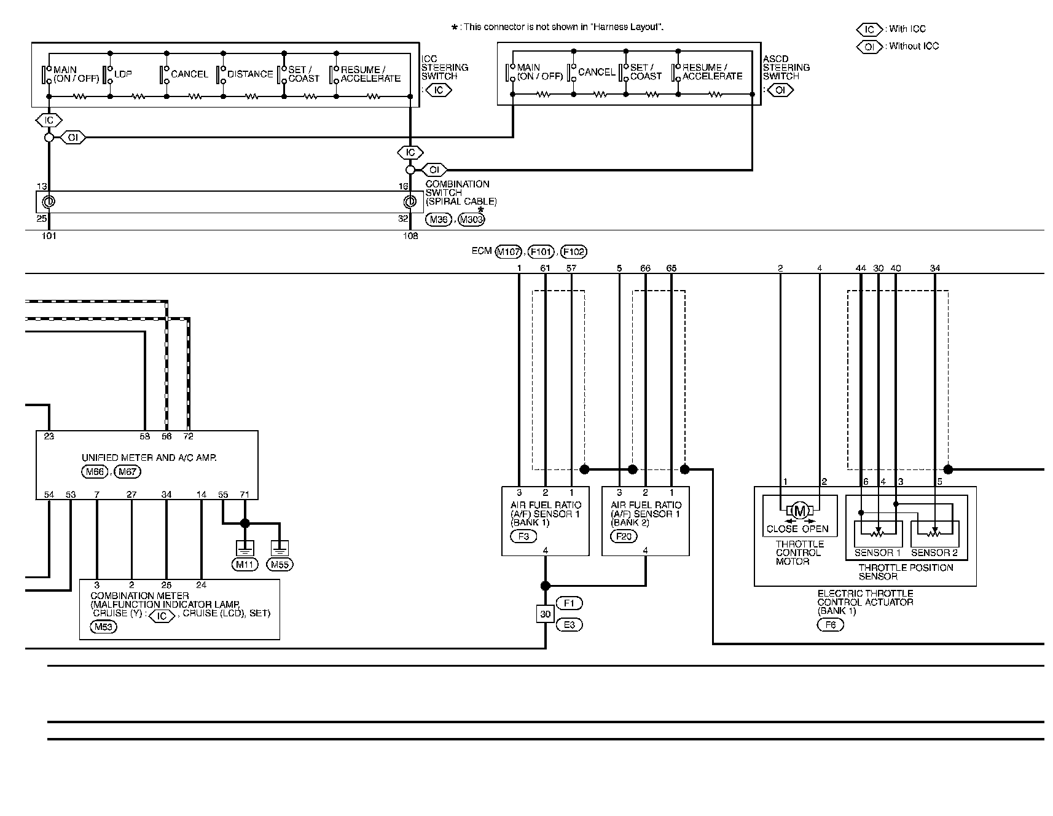Click the F3 connector label
This screenshot has width=1053, height=816.
pyautogui.click(x=523, y=536)
